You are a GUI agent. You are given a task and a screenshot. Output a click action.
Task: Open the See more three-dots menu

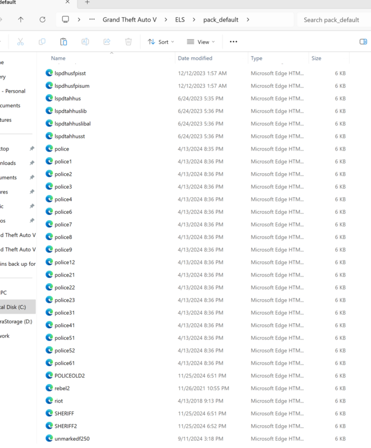pyautogui.click(x=234, y=42)
